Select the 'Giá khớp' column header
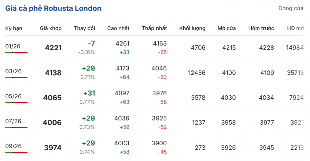This screenshot has height=161, width=310. click(51, 28)
